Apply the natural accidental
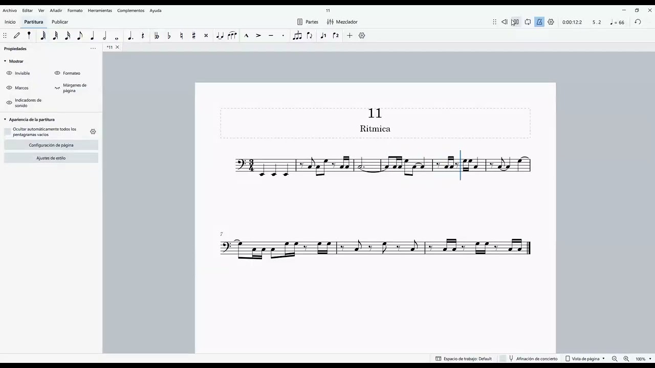Screen dimensions: 655x368 (x=181, y=35)
